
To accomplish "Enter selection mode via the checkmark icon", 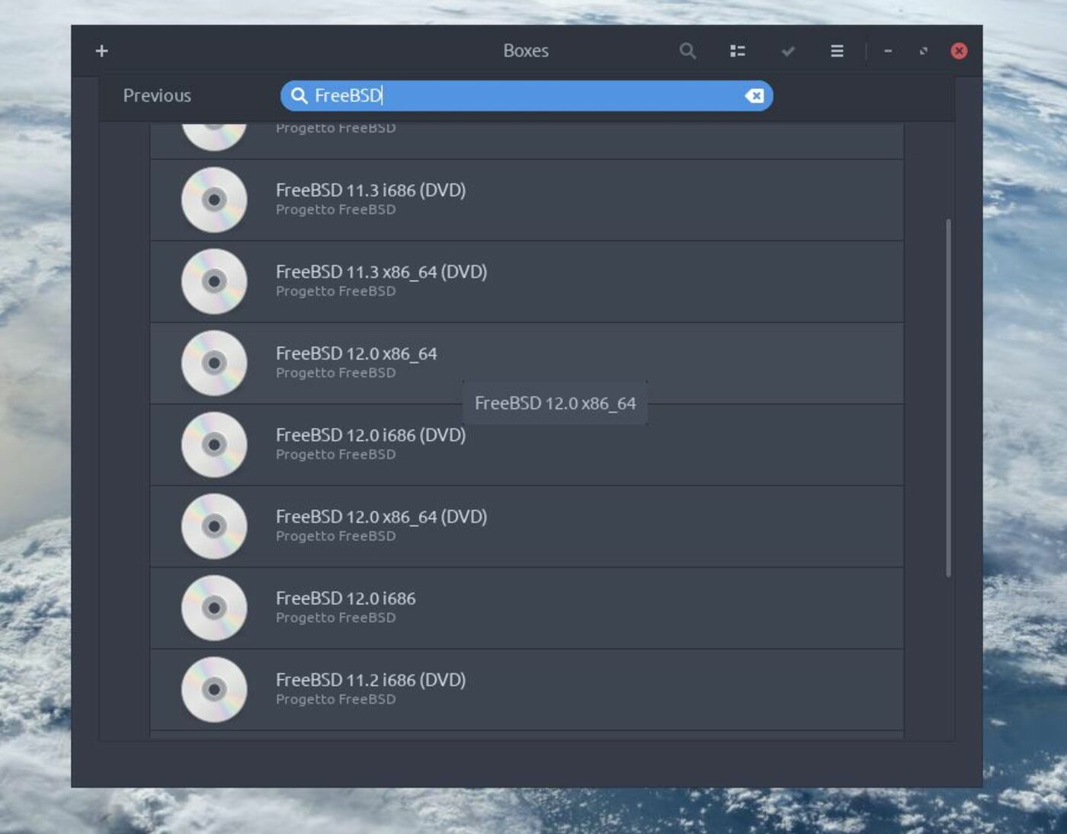I will [x=787, y=51].
